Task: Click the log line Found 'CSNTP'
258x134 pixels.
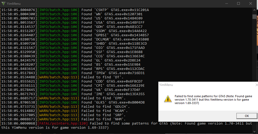Action: point(74,10)
